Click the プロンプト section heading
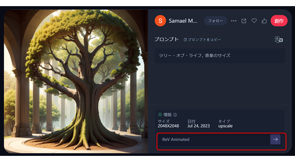Viewport: 295px width, 162px height. (166, 39)
